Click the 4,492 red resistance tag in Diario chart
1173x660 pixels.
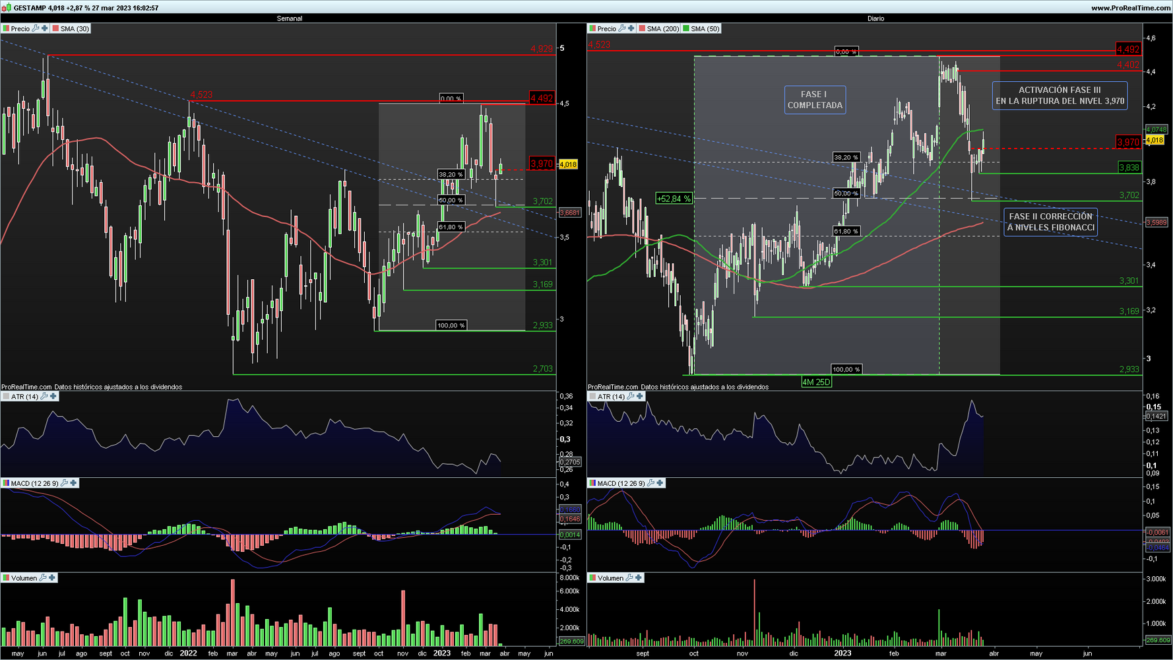coord(1128,49)
